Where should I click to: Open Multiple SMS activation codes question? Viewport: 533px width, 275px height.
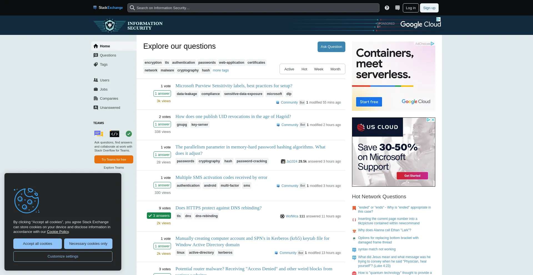[x=221, y=178]
